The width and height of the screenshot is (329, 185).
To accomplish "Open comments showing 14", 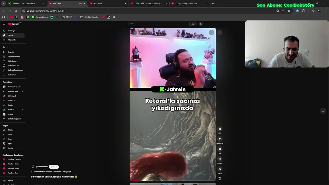I will tap(220, 149).
